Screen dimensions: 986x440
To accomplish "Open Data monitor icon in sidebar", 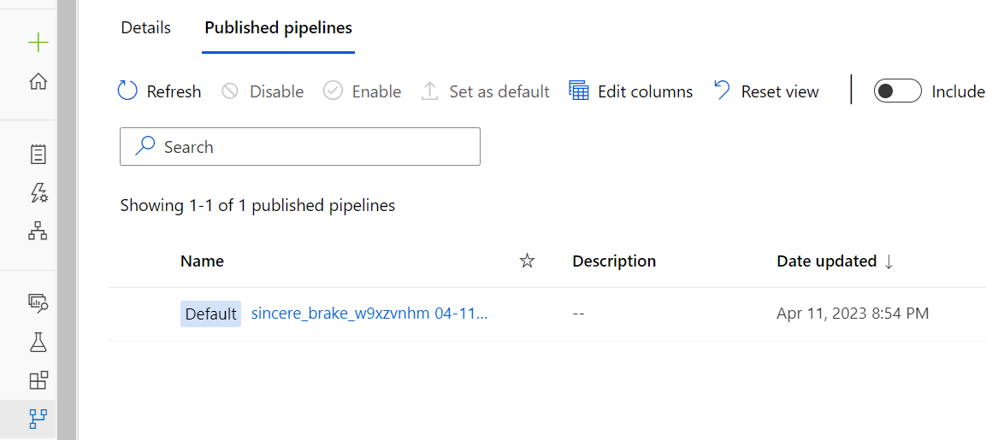I will point(38,302).
